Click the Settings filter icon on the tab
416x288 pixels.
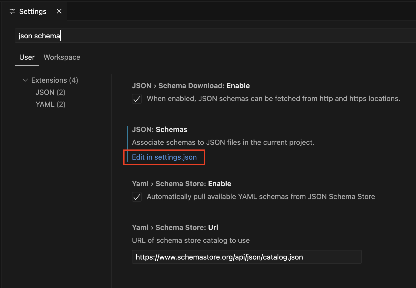coord(12,11)
